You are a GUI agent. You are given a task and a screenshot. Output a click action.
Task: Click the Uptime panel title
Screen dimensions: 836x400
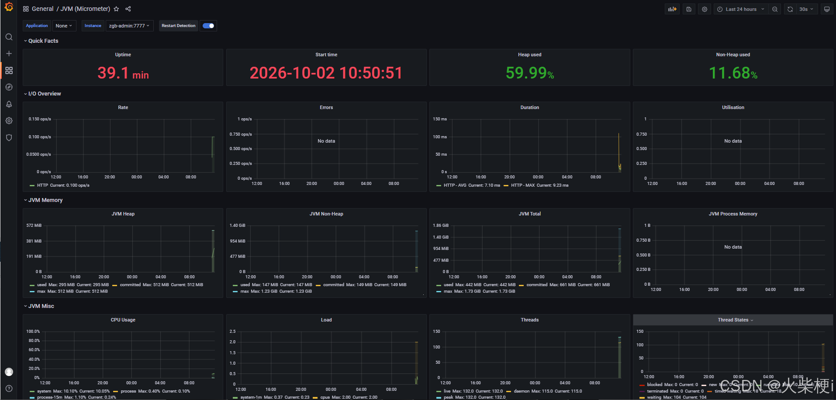coord(123,55)
